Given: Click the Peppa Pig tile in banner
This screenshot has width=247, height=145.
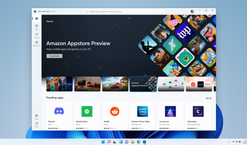Looking at the screenshot, I should click(x=172, y=21).
